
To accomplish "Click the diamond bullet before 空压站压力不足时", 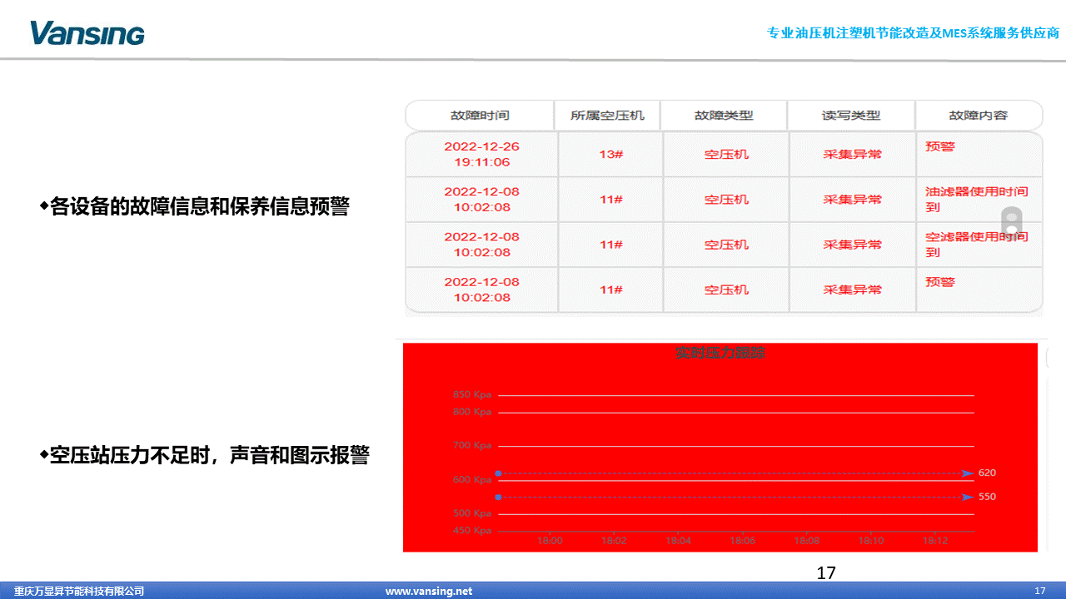I will [x=44, y=455].
